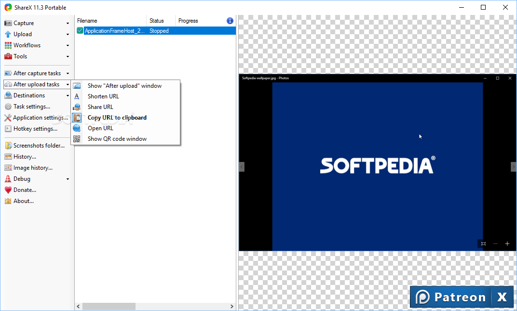Click the Filename column header
The height and width of the screenshot is (311, 517).
tap(111, 21)
